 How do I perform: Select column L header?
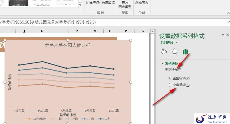(x=60, y=31)
